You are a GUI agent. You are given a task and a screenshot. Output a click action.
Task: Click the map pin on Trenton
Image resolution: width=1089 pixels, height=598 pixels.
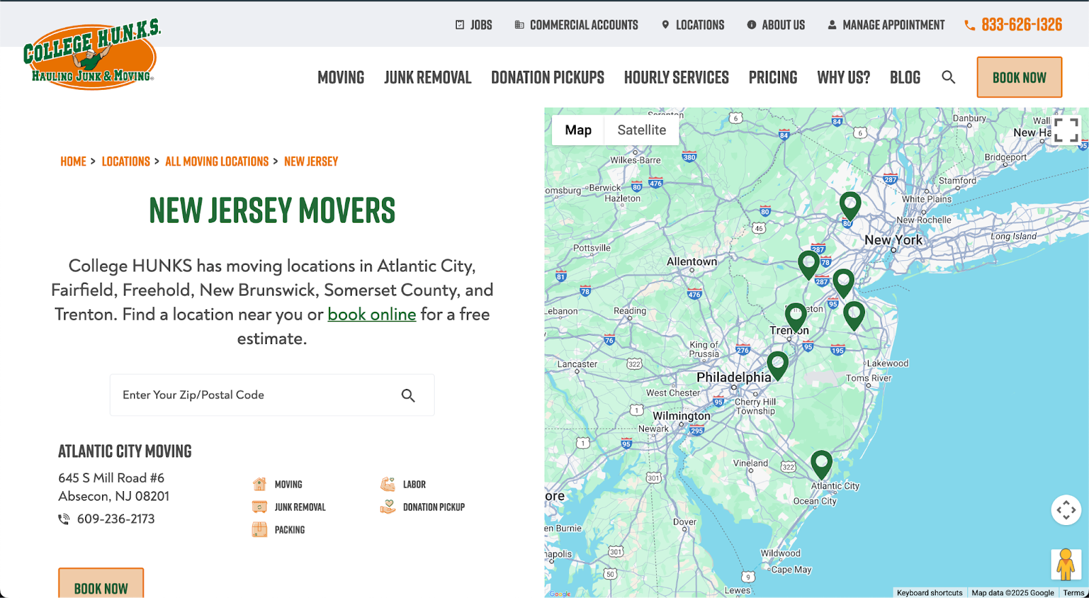[796, 318]
